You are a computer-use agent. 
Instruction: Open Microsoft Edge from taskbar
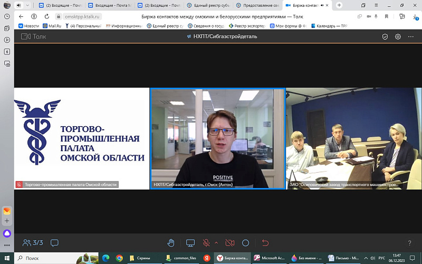(x=106, y=258)
